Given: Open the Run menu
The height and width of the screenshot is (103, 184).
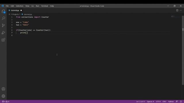Looking at the screenshot, I should (37, 6).
